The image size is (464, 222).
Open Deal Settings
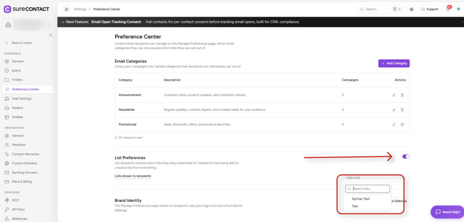pos(22,98)
